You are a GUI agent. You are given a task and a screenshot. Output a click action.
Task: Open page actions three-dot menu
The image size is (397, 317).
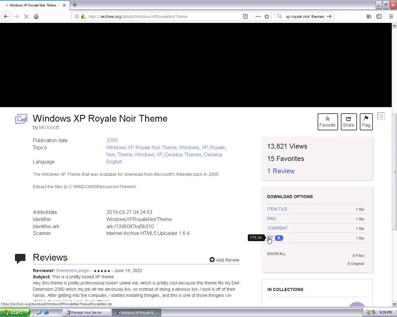point(258,16)
